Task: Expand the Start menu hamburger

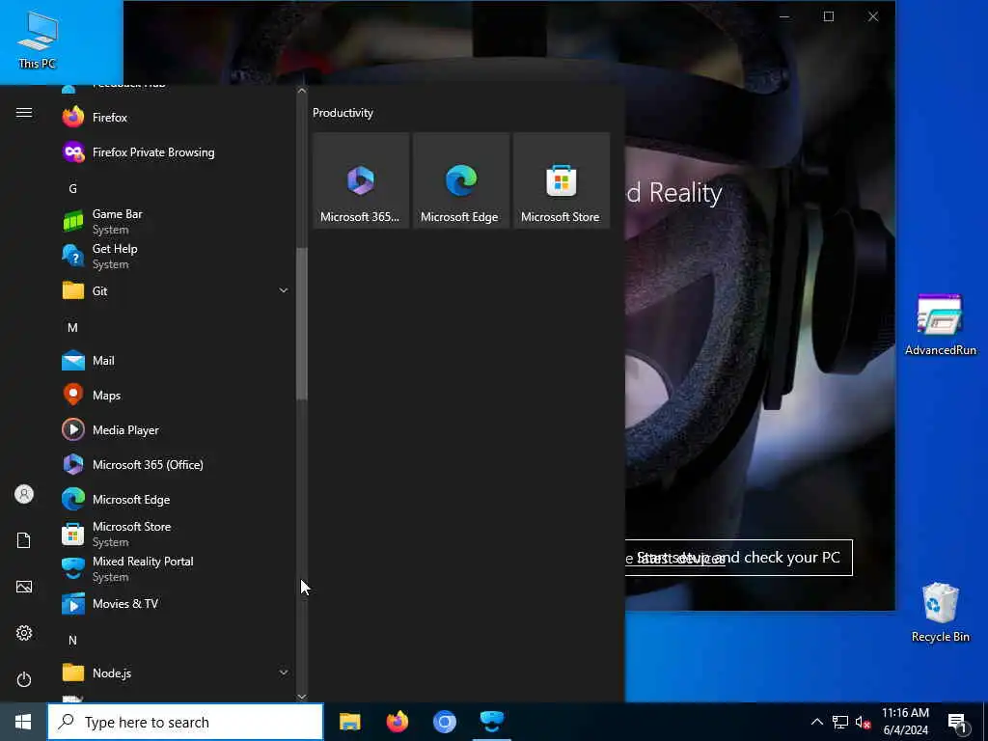Action: (x=24, y=113)
